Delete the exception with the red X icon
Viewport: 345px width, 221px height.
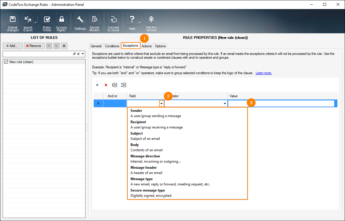tap(106, 85)
